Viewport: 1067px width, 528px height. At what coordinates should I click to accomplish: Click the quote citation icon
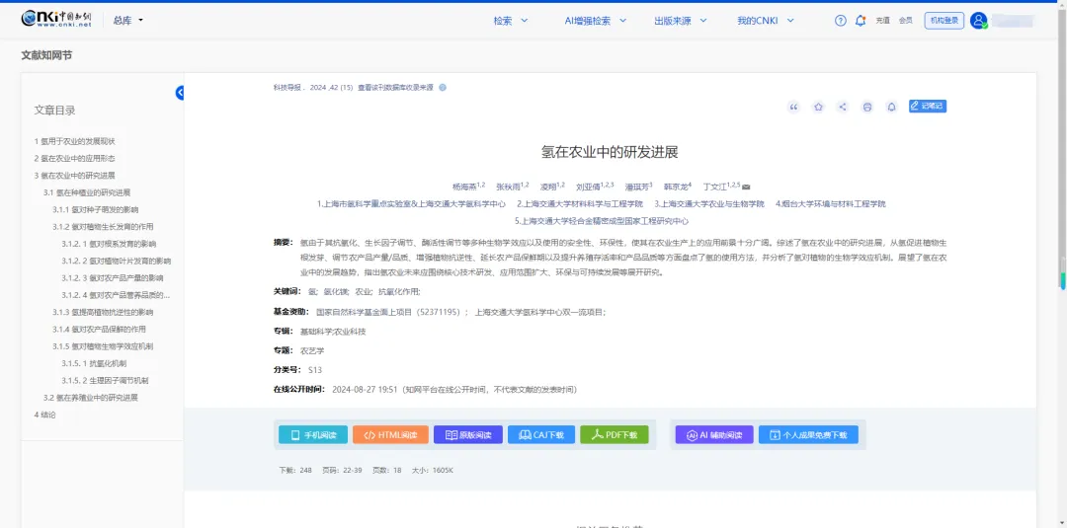click(793, 107)
